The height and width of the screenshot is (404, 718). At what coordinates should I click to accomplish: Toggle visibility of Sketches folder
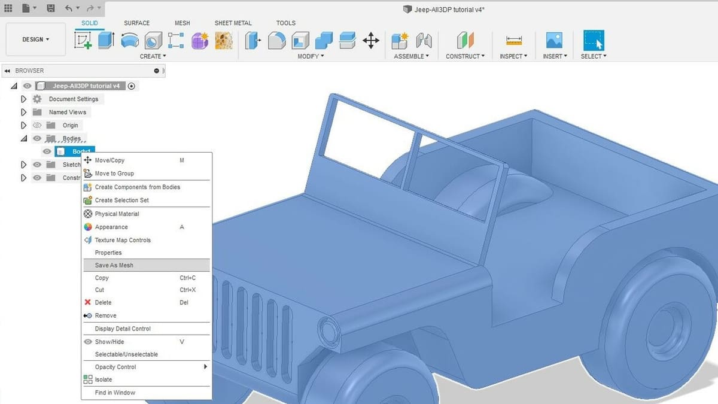point(37,165)
